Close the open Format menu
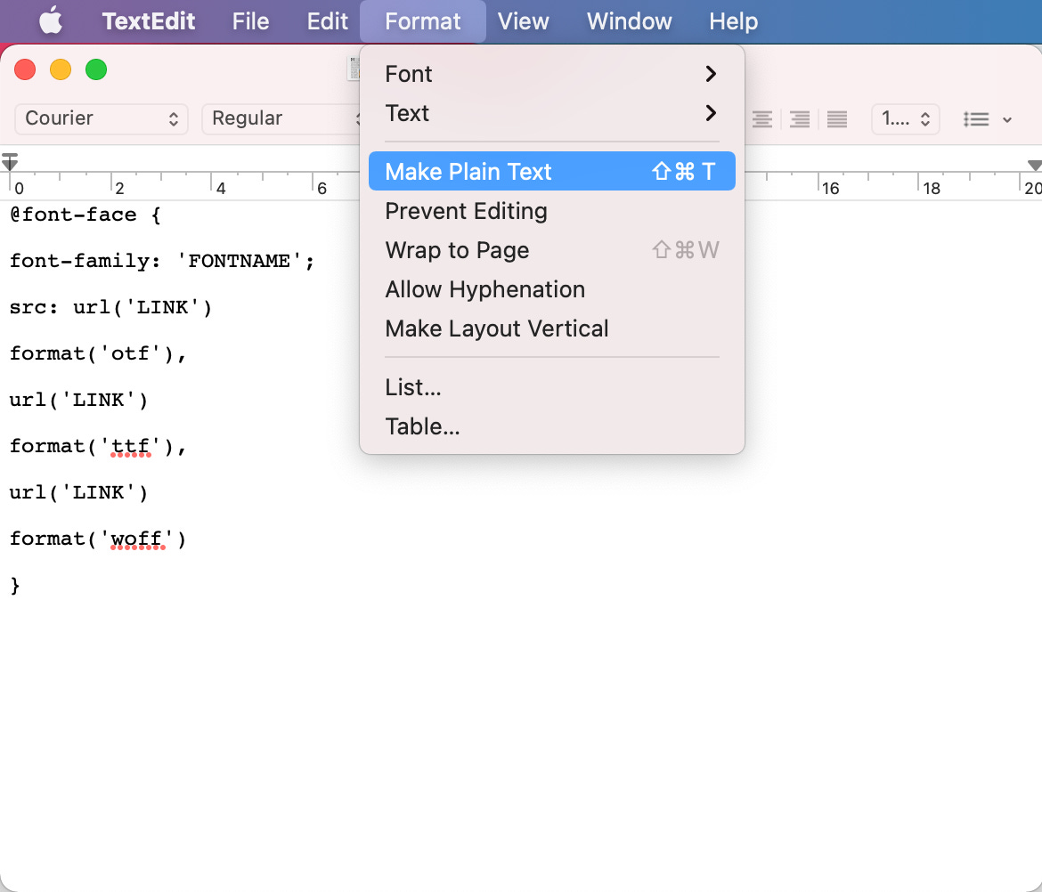Viewport: 1042px width, 892px height. pyautogui.click(x=423, y=21)
